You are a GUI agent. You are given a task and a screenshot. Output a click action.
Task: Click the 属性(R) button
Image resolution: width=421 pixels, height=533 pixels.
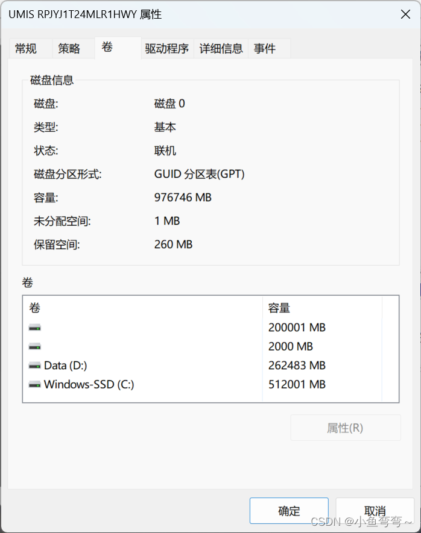pos(345,428)
